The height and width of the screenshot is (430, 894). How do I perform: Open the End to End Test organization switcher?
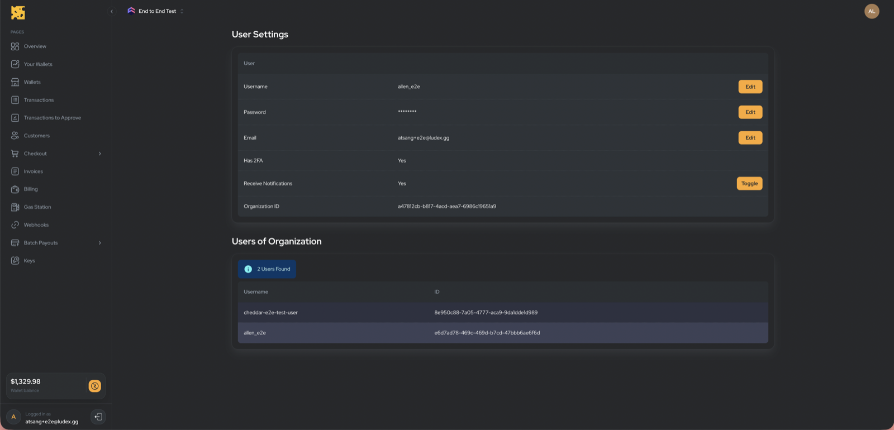tap(156, 11)
